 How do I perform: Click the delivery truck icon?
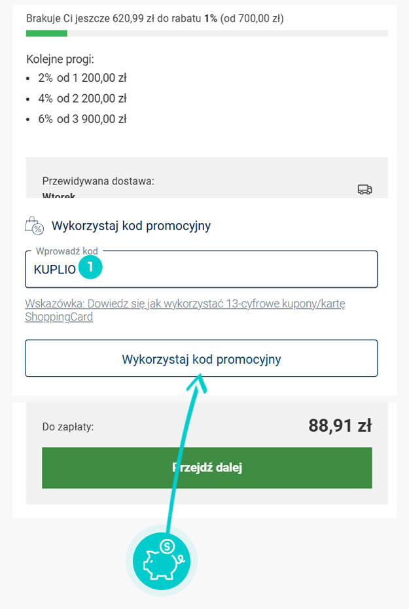[x=365, y=189]
